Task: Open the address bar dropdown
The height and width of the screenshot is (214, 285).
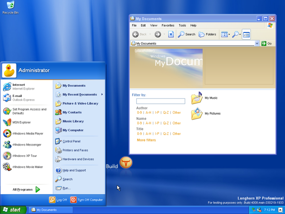Action: (257, 44)
